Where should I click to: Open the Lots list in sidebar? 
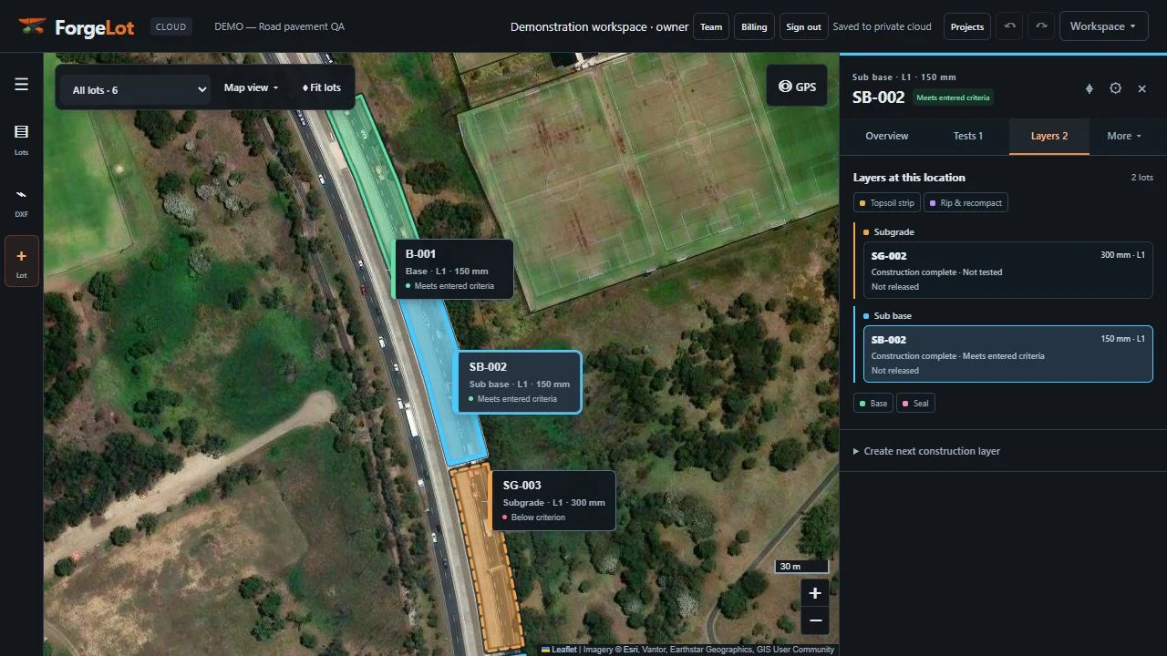[21, 139]
